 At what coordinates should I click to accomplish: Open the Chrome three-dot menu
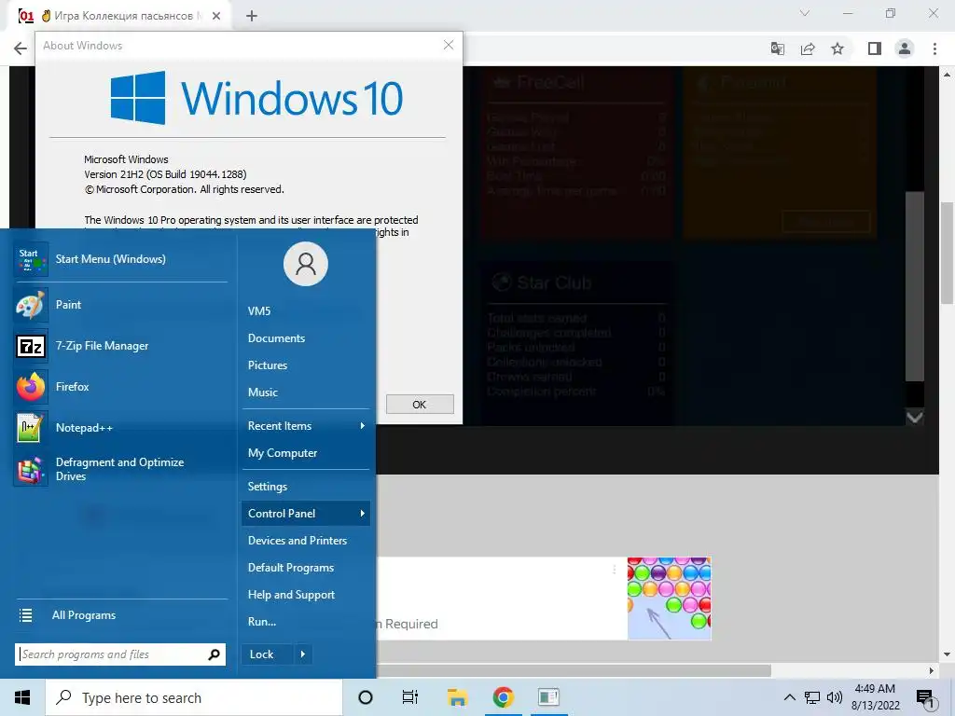[x=934, y=48]
